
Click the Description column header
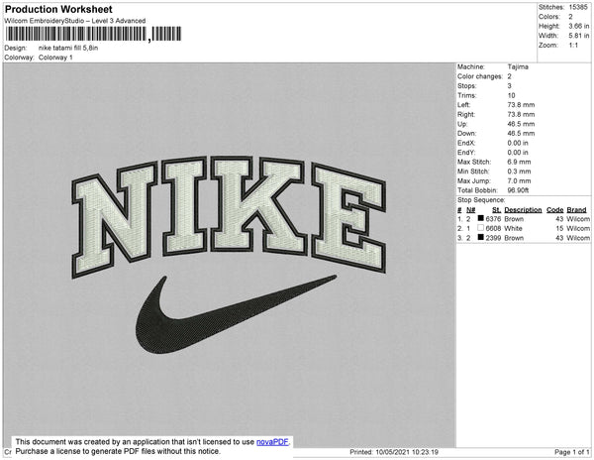(523, 210)
